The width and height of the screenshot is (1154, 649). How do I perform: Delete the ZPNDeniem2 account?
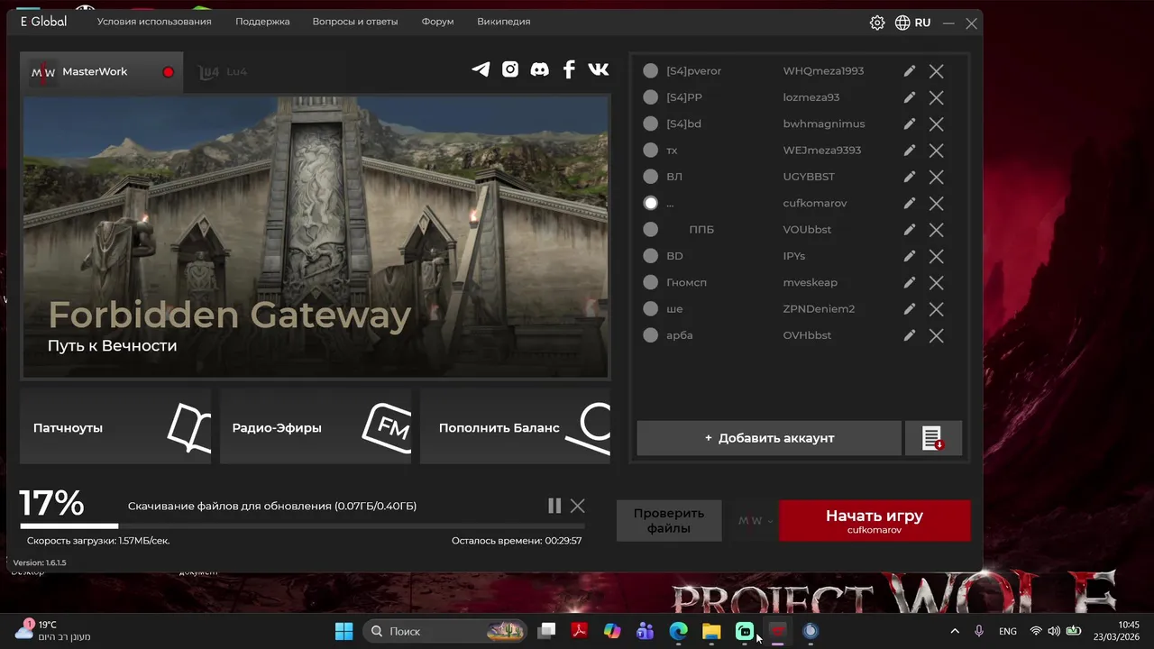(937, 309)
